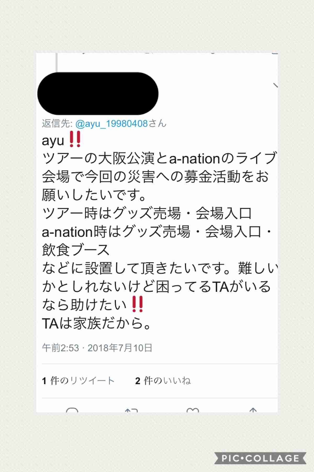This screenshot has width=314, height=472.
Task: Click the 午前2:53 timestamp
Action: coord(60,348)
